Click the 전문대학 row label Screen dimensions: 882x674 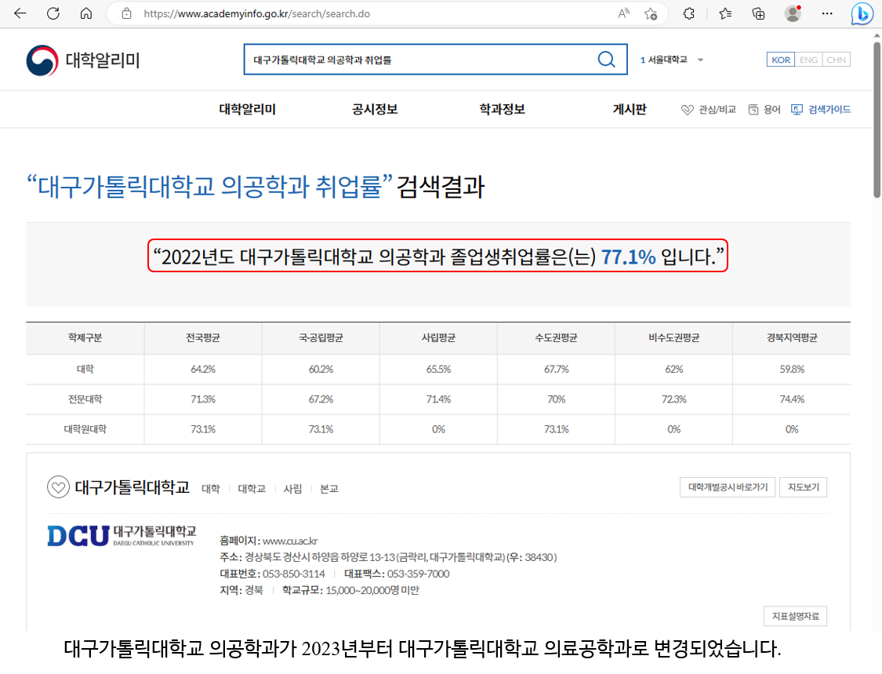pos(85,399)
